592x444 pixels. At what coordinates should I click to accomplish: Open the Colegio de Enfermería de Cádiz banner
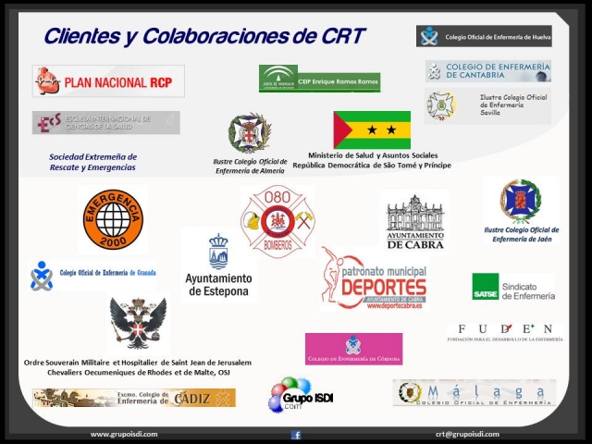(134, 398)
